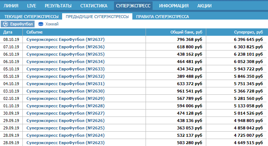Open the ИНФОРМАЦИЯ menu
The width and height of the screenshot is (268, 146).
point(174,6)
